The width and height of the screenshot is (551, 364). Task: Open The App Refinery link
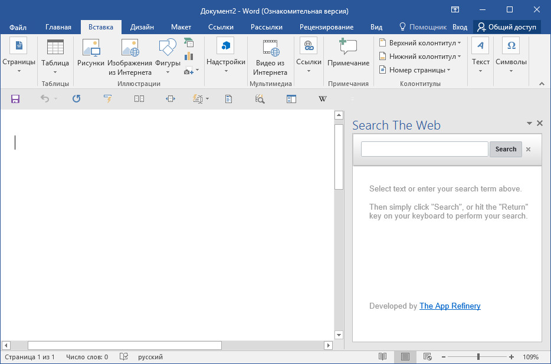[450, 306]
